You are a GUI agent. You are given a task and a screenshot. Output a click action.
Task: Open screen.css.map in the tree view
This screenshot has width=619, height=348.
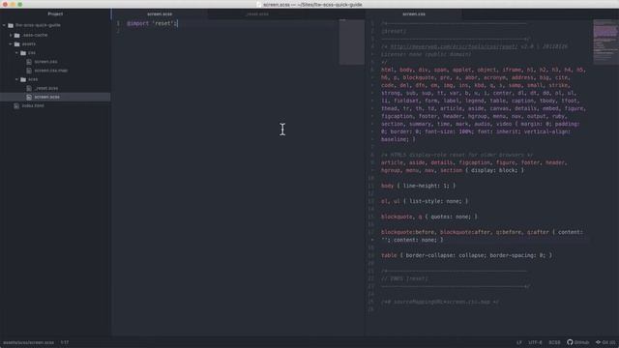pyautogui.click(x=51, y=71)
